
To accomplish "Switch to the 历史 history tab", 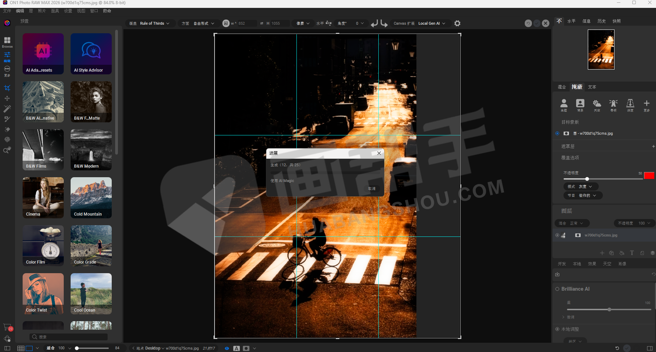I will (602, 21).
